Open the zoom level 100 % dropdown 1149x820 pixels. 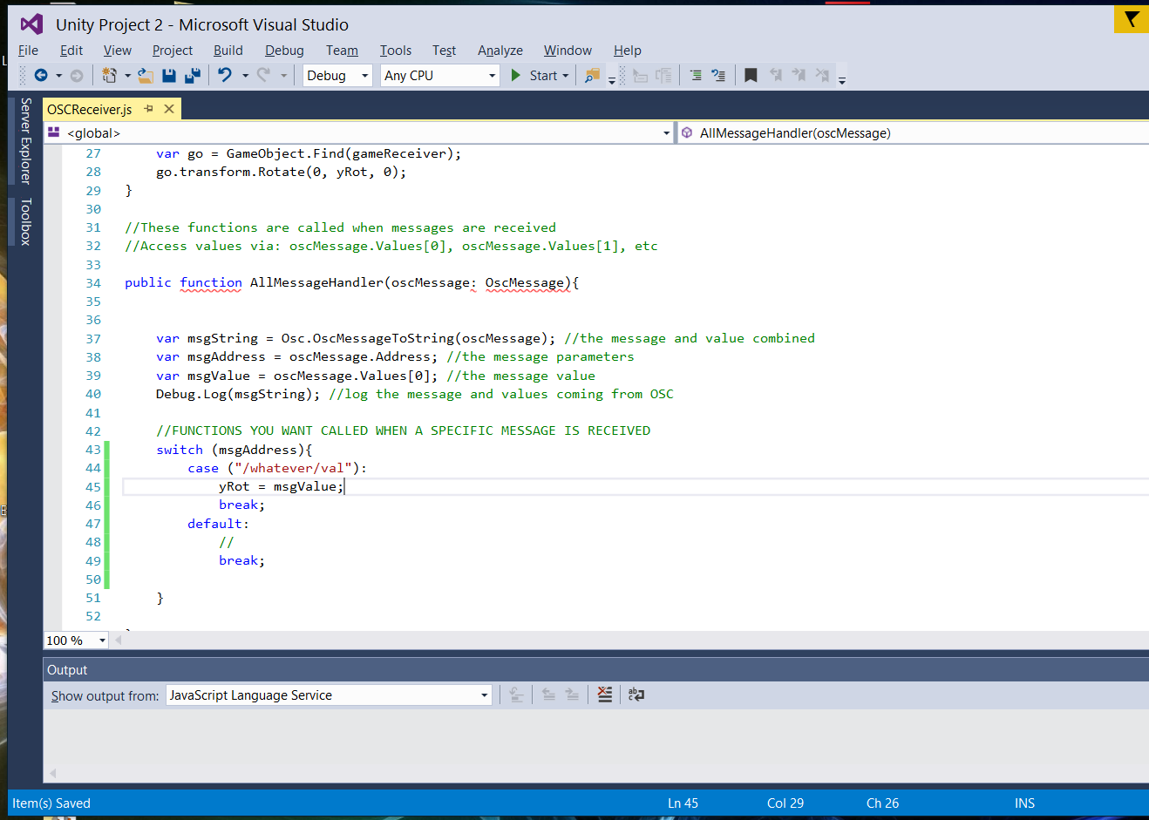[x=102, y=640]
